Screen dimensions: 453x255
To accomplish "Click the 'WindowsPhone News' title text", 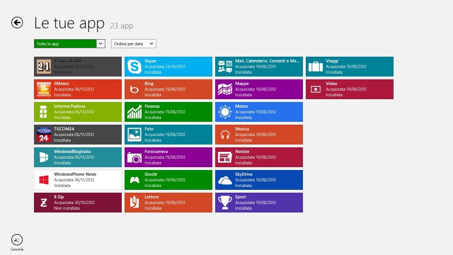I will 75,174.
